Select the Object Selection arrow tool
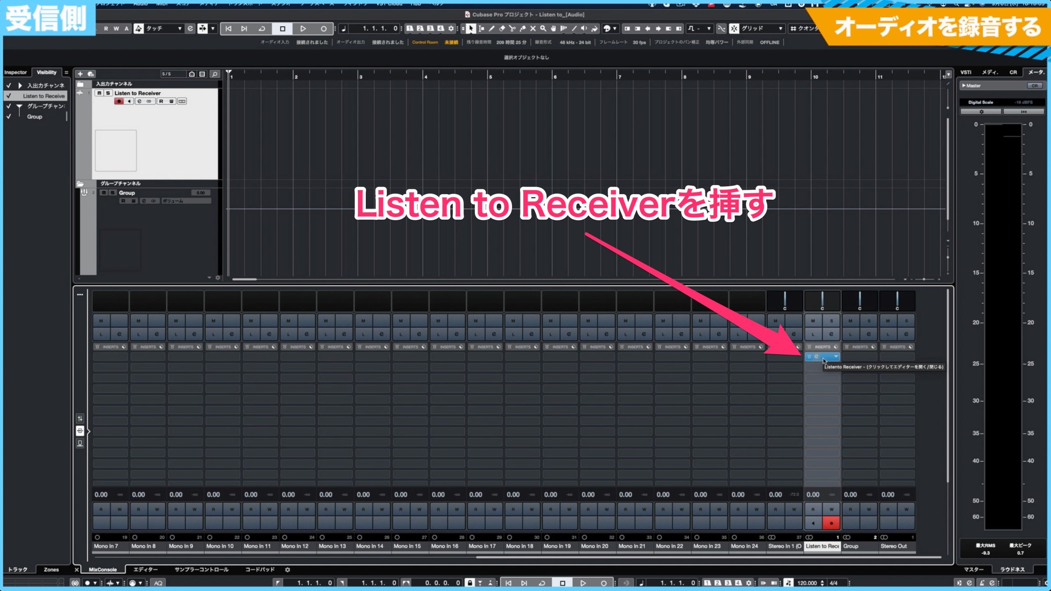This screenshot has width=1051, height=591. (x=471, y=28)
